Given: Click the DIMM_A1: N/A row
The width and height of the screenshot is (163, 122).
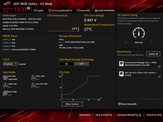Looking at the screenshot, I should pos(9,40).
